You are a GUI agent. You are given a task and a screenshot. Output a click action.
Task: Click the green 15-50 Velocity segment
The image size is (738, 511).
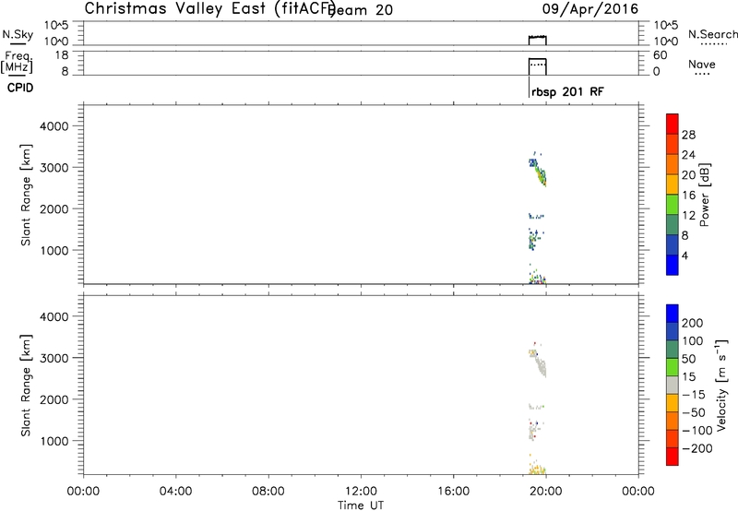(x=673, y=367)
